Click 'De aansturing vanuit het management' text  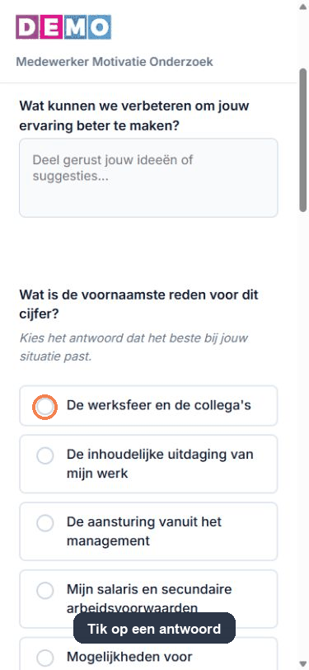[144, 531]
